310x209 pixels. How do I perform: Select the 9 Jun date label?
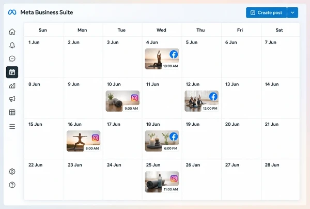tap(73, 84)
